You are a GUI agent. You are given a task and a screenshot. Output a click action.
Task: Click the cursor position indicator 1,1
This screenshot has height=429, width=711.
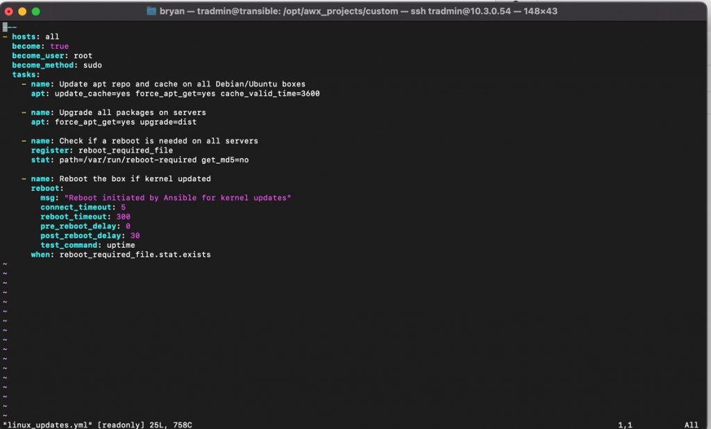coord(626,424)
